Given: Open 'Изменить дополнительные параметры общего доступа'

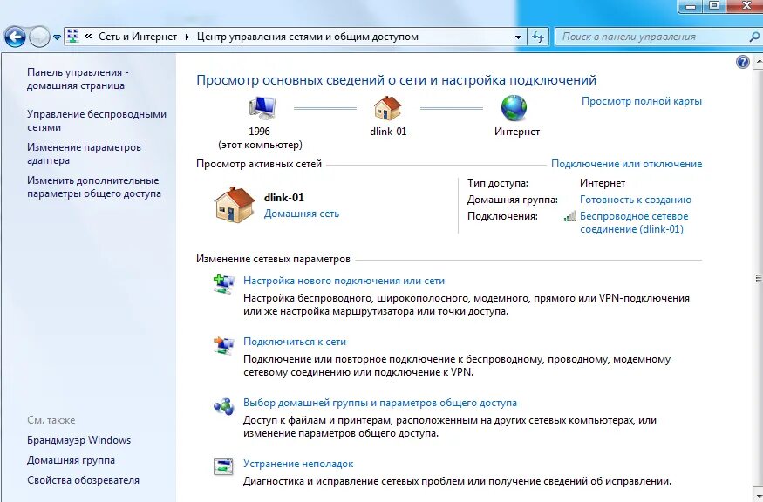Looking at the screenshot, I should (x=94, y=187).
